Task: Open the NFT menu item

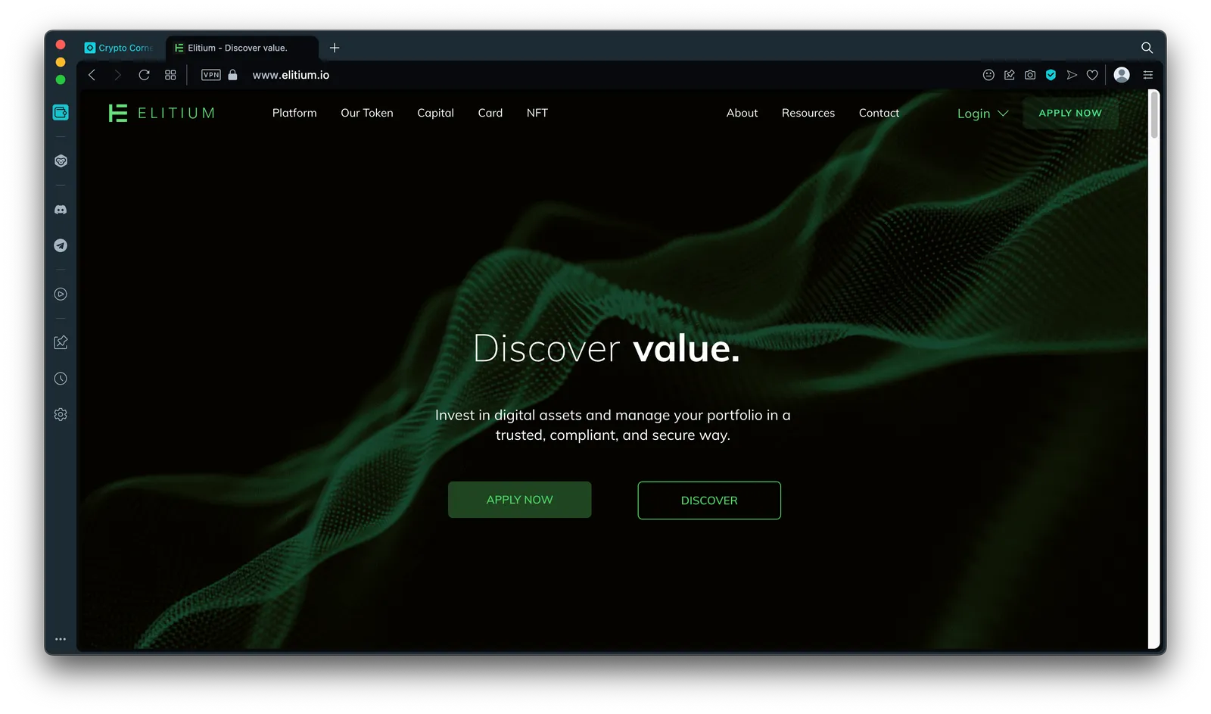Action: point(537,113)
